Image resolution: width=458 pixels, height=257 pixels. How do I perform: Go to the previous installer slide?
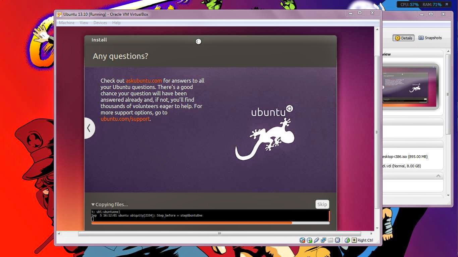(x=90, y=128)
